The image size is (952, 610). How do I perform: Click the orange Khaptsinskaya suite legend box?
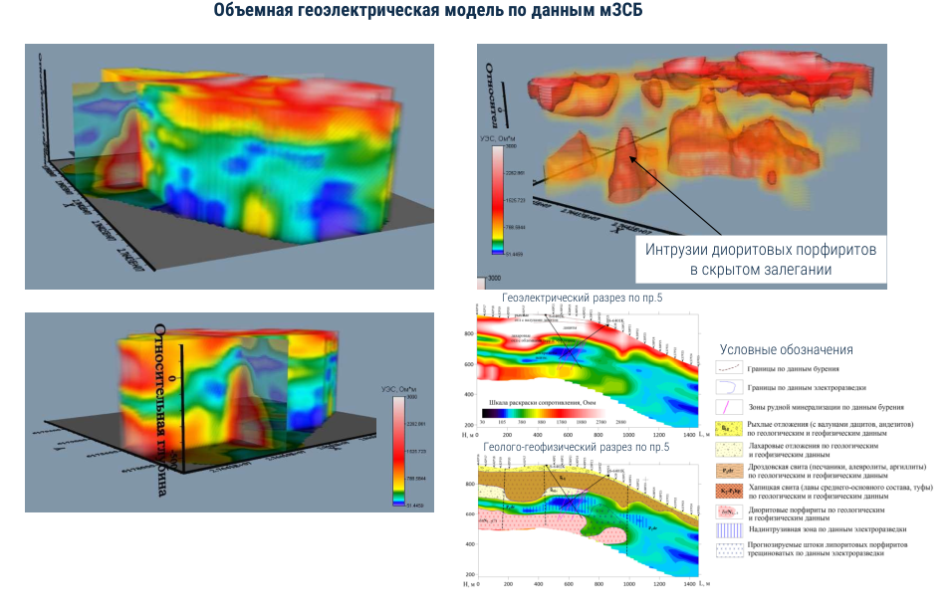coord(730,491)
